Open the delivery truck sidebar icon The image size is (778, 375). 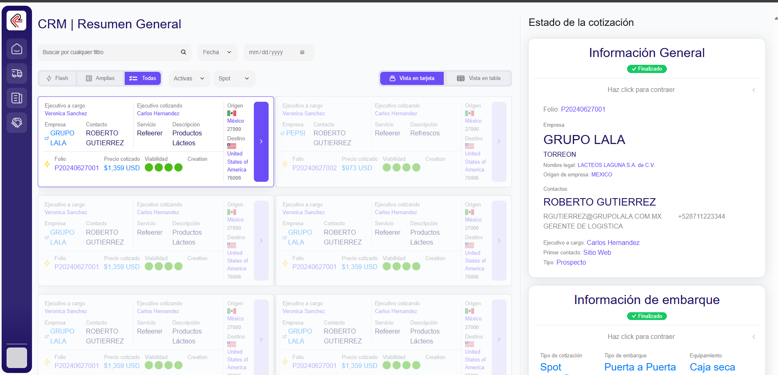click(17, 73)
